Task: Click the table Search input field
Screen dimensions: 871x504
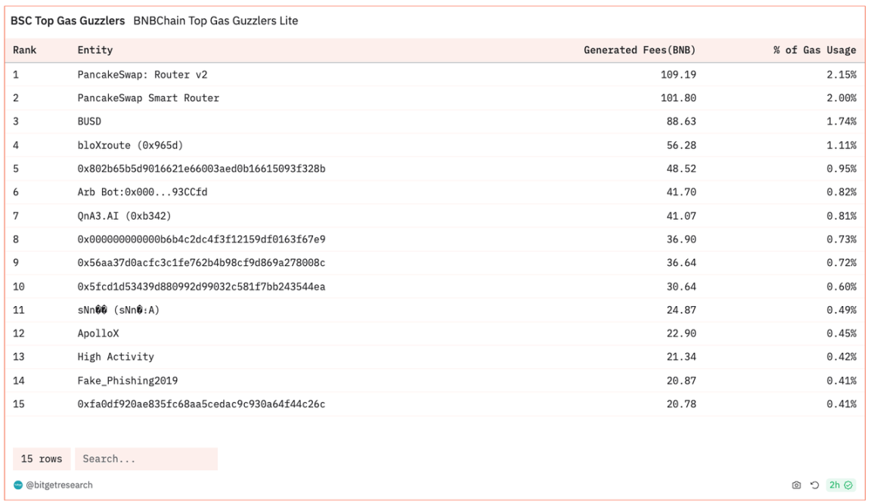Action: tap(146, 459)
